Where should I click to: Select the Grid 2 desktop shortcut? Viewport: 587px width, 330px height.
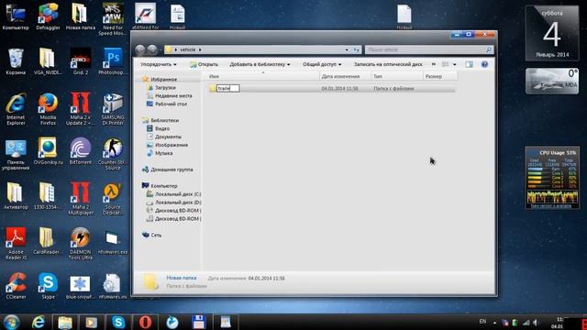click(x=81, y=62)
